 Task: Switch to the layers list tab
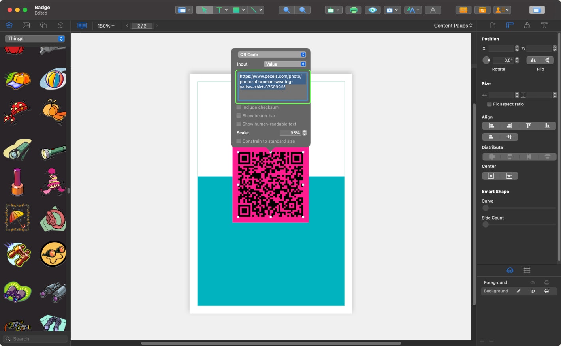[510, 270]
